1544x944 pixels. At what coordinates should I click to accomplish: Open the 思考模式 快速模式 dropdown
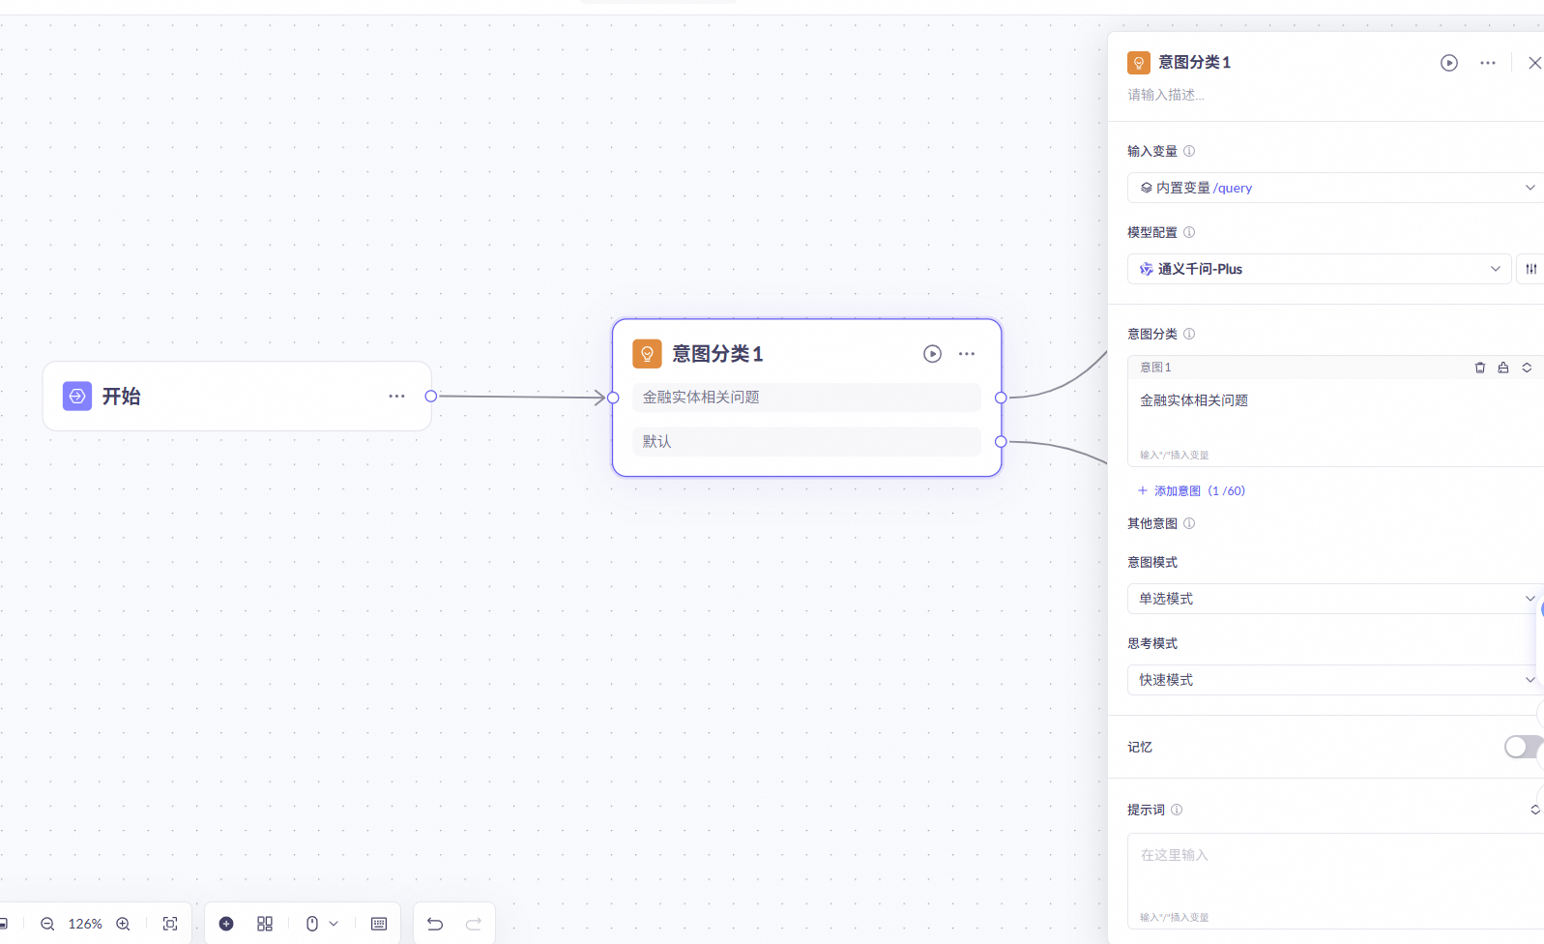pos(1335,680)
